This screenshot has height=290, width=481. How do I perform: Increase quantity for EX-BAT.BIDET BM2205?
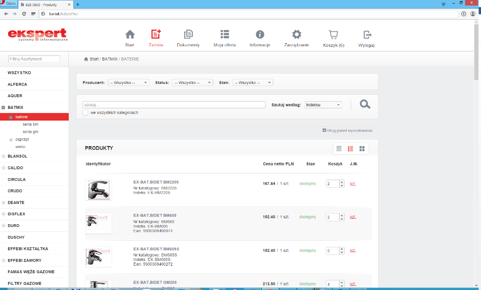click(342, 182)
